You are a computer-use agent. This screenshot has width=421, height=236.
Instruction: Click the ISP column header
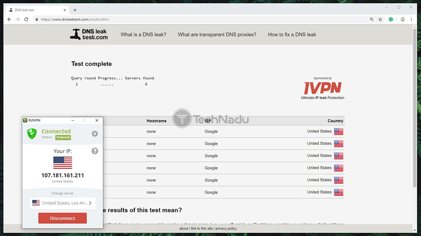coord(208,121)
